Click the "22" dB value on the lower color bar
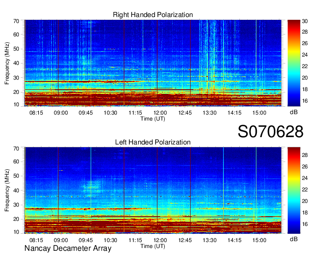Viewport: 313px width, 254px height. (305, 190)
